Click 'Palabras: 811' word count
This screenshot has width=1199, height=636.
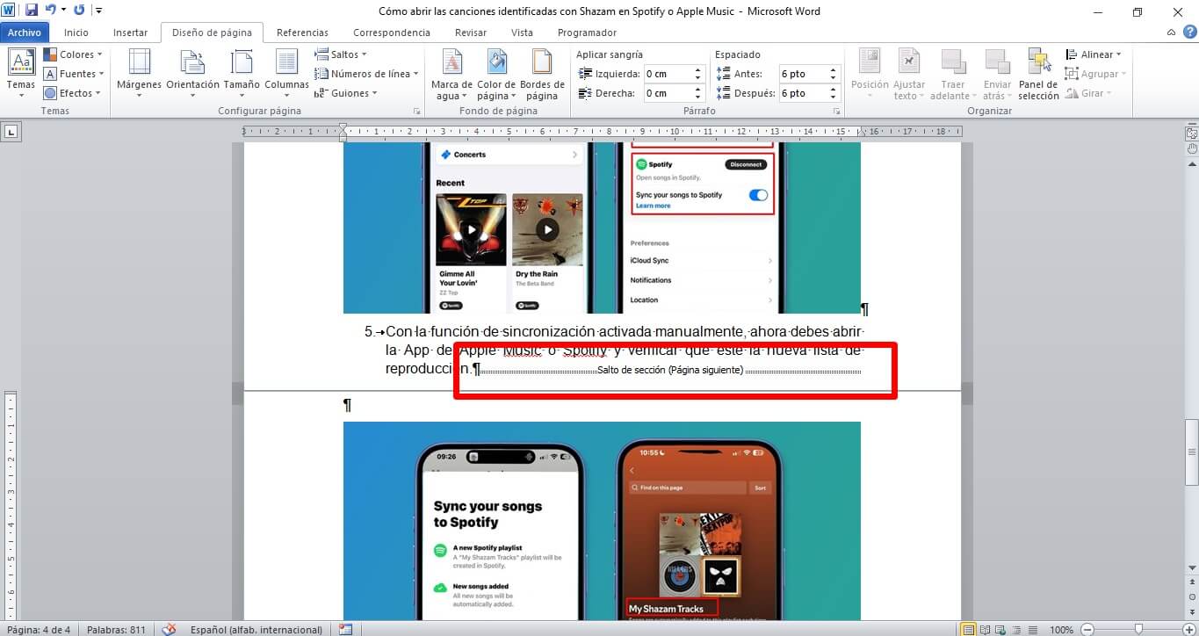click(x=117, y=630)
